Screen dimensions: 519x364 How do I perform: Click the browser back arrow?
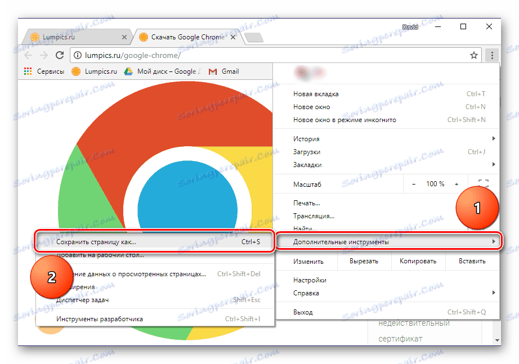[x=29, y=55]
